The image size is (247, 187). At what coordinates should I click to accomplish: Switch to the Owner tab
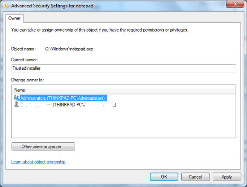15,18
